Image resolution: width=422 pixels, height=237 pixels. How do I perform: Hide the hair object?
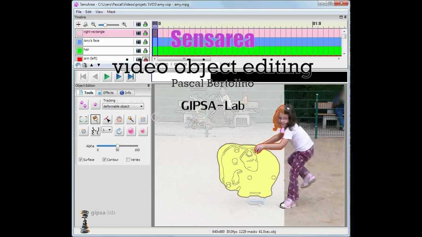138,51
